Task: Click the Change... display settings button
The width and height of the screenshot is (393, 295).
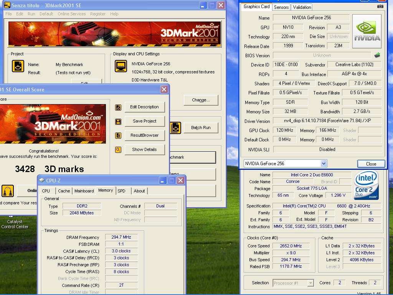Action: [201, 100]
